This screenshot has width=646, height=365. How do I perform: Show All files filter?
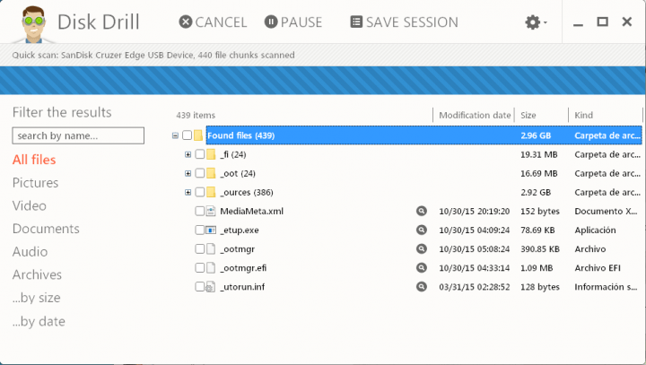click(x=34, y=160)
